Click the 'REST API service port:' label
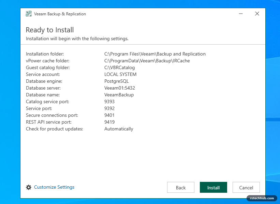Screen dimensions: 280x204 [x=48, y=122]
